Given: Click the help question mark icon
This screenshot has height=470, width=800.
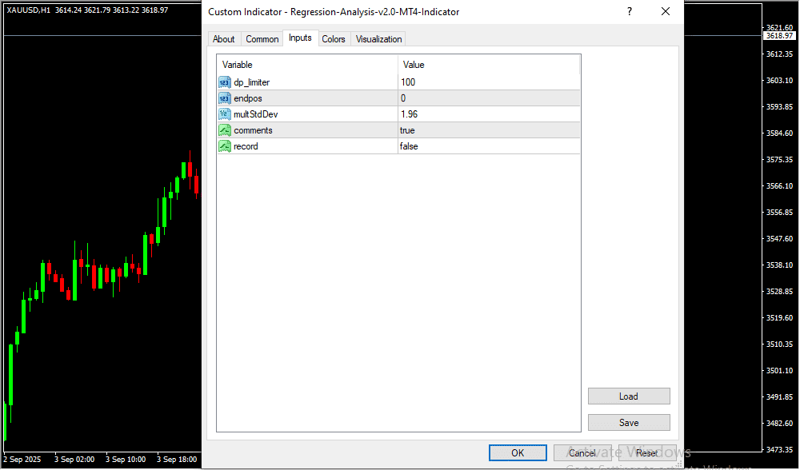Looking at the screenshot, I should [630, 12].
